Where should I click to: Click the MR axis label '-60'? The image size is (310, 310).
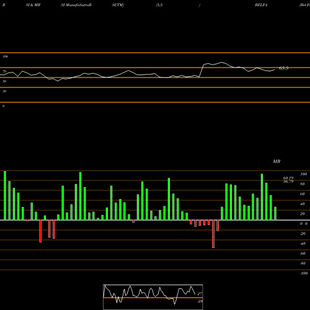(x=303, y=254)
